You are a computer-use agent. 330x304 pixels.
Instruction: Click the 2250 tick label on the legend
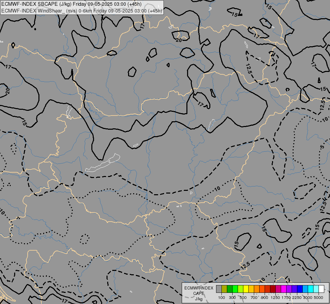[297, 298]
